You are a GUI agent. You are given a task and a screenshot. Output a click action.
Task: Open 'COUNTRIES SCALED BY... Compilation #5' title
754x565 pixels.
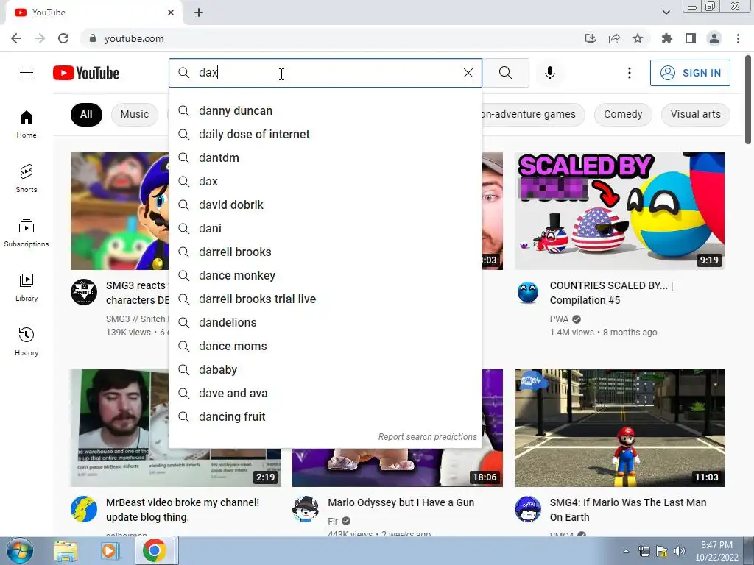pyautogui.click(x=611, y=293)
